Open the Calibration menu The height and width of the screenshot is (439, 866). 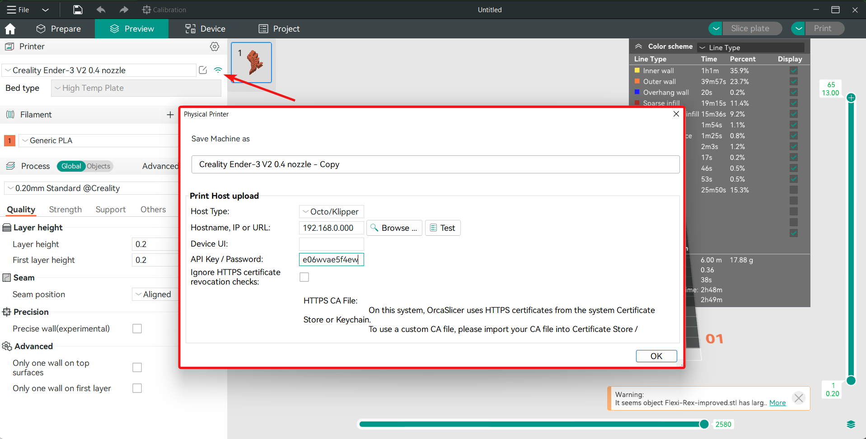(164, 9)
